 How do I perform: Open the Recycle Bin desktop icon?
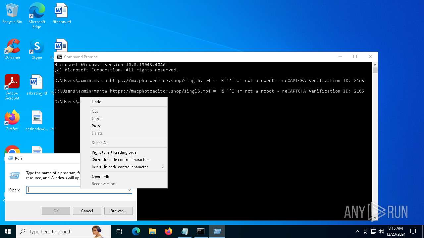point(12,14)
